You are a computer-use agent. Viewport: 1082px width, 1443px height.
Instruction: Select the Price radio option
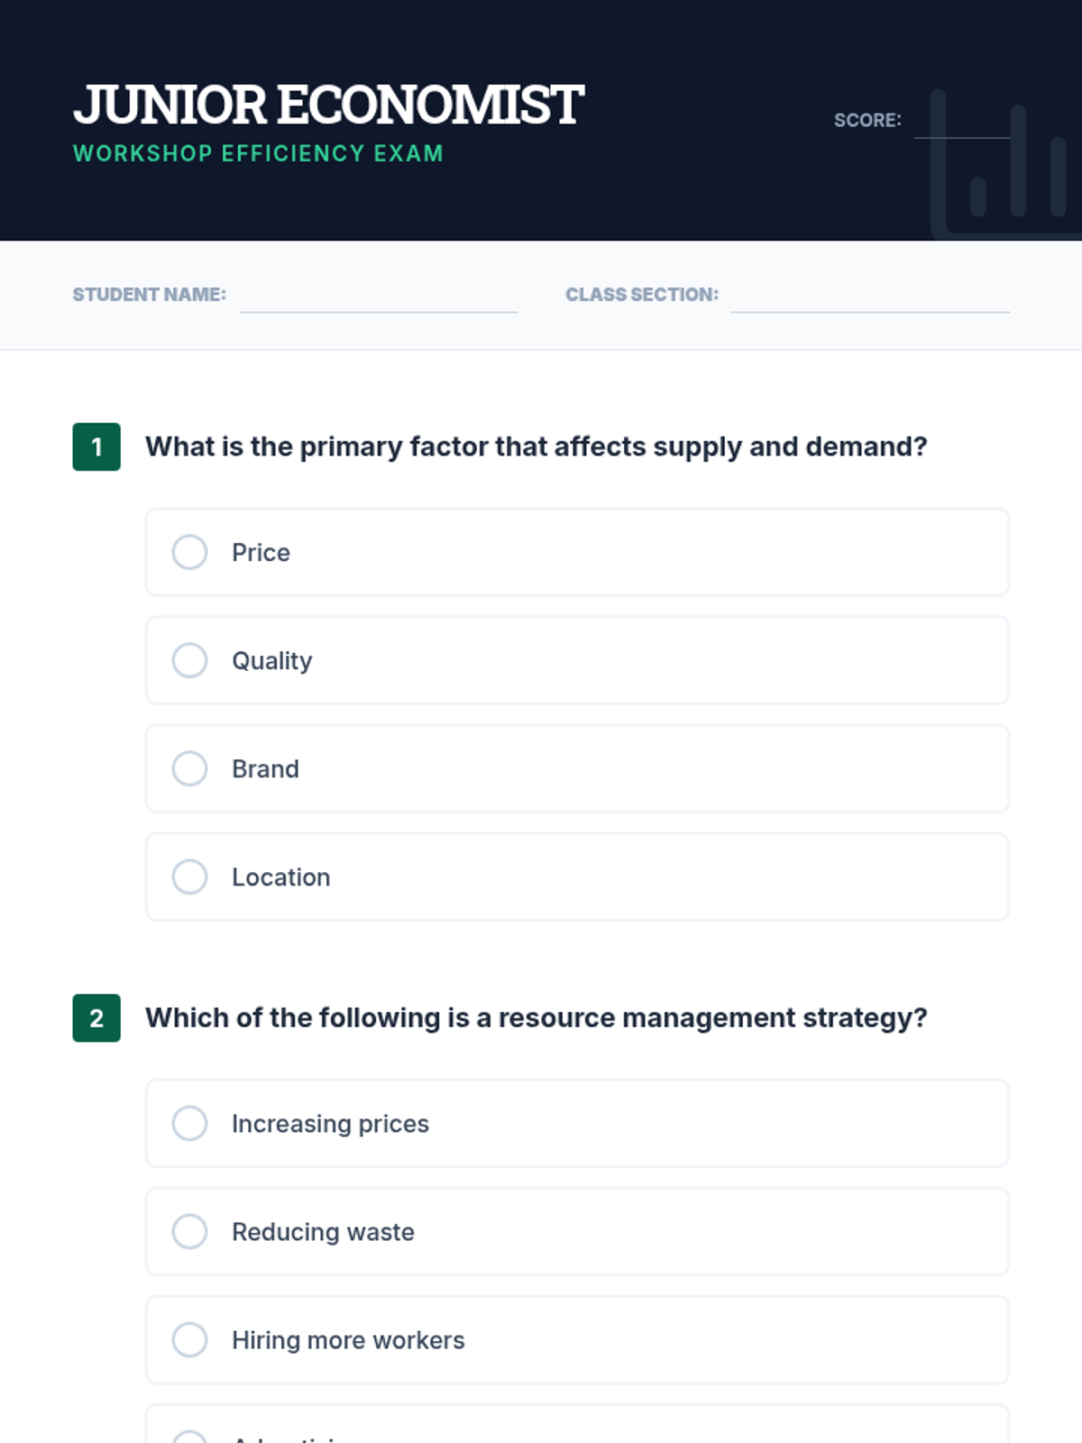190,552
